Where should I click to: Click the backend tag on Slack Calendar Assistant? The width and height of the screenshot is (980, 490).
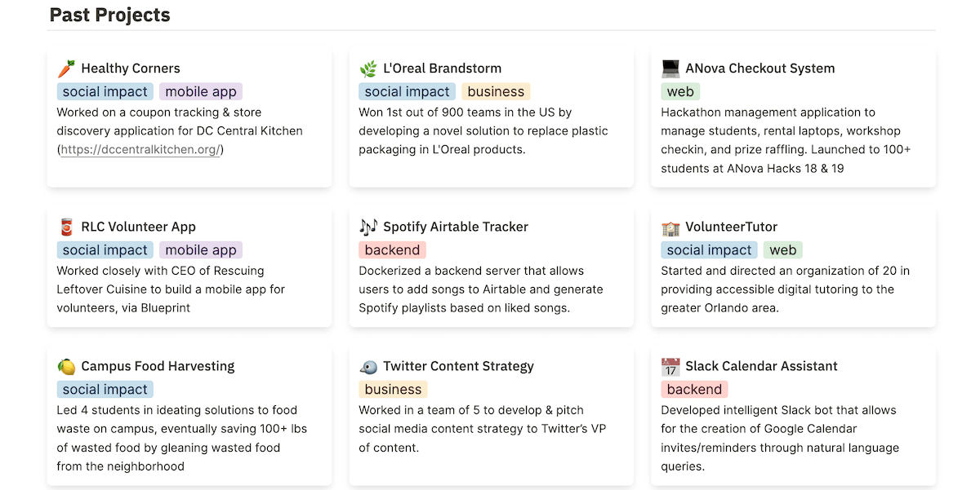pos(694,390)
